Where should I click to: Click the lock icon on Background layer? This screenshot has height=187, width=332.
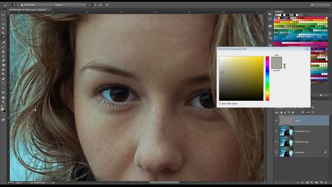pyautogui.click(x=325, y=152)
